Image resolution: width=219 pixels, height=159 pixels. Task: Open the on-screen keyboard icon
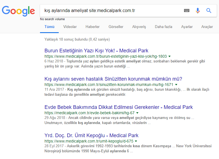(187, 10)
